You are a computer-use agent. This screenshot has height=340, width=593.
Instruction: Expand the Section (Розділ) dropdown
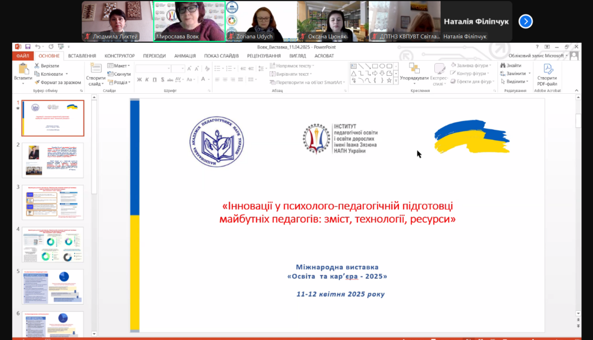[x=121, y=82]
